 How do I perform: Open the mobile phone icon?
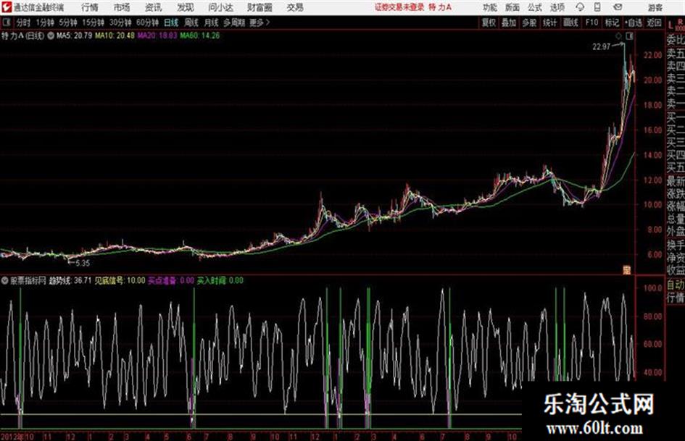[x=597, y=7]
